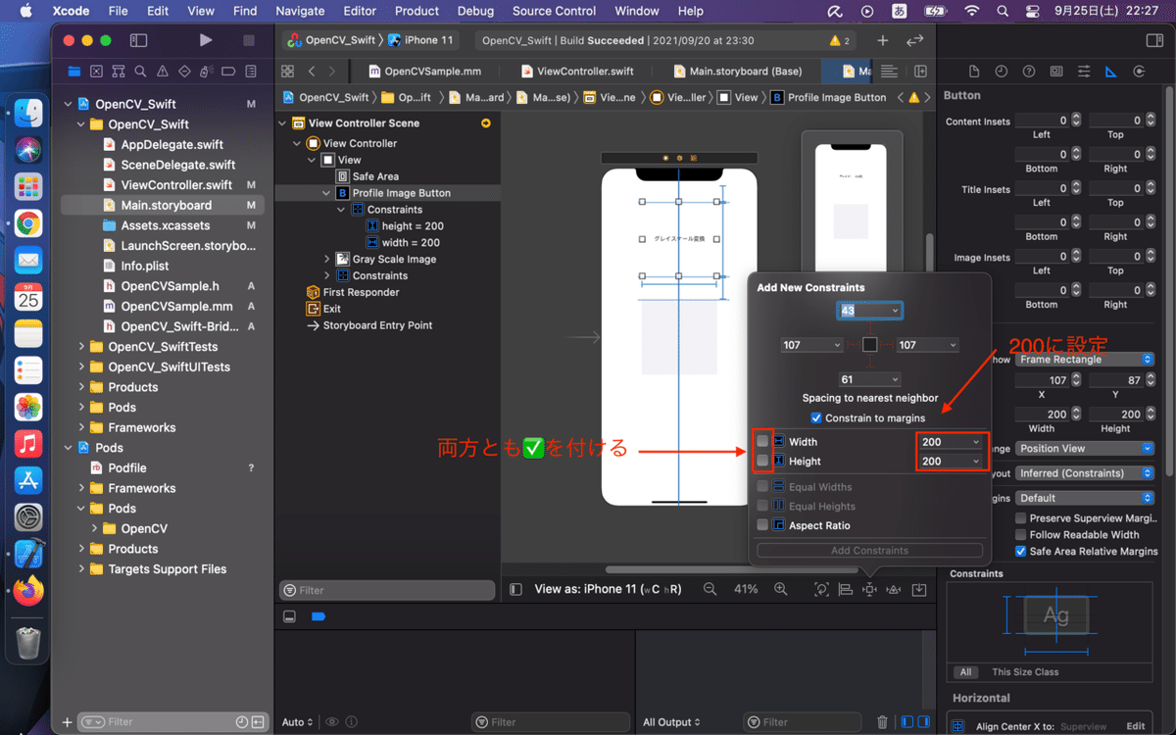Open the bottom spacing 61 dropdown
This screenshot has height=735, width=1176.
pyautogui.click(x=895, y=379)
